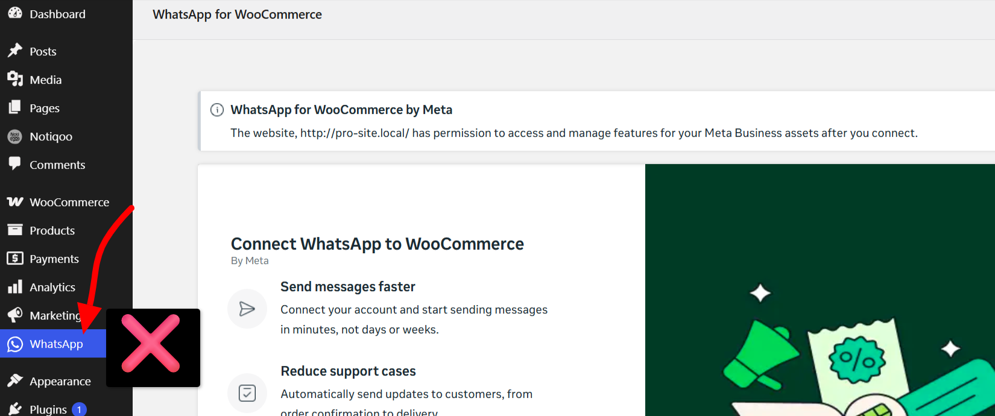Click the Analytics bar chart icon
The height and width of the screenshot is (416, 995).
point(15,286)
